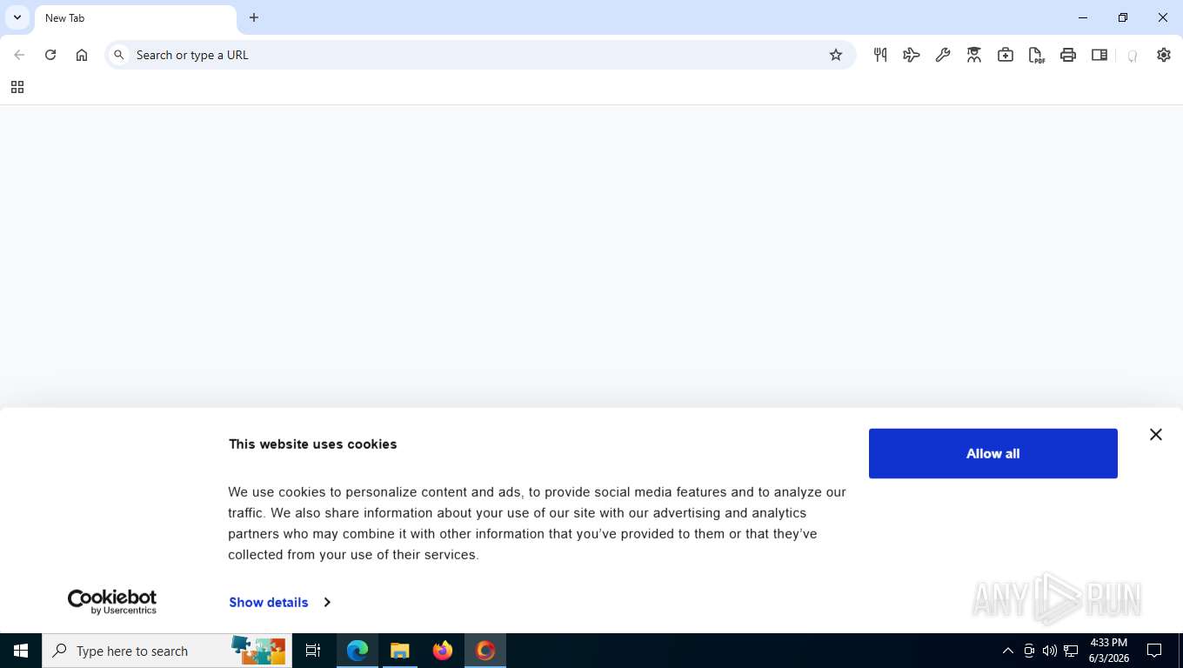Click the Cookiebot by Usercentrics logo
The width and height of the screenshot is (1183, 668).
(112, 602)
